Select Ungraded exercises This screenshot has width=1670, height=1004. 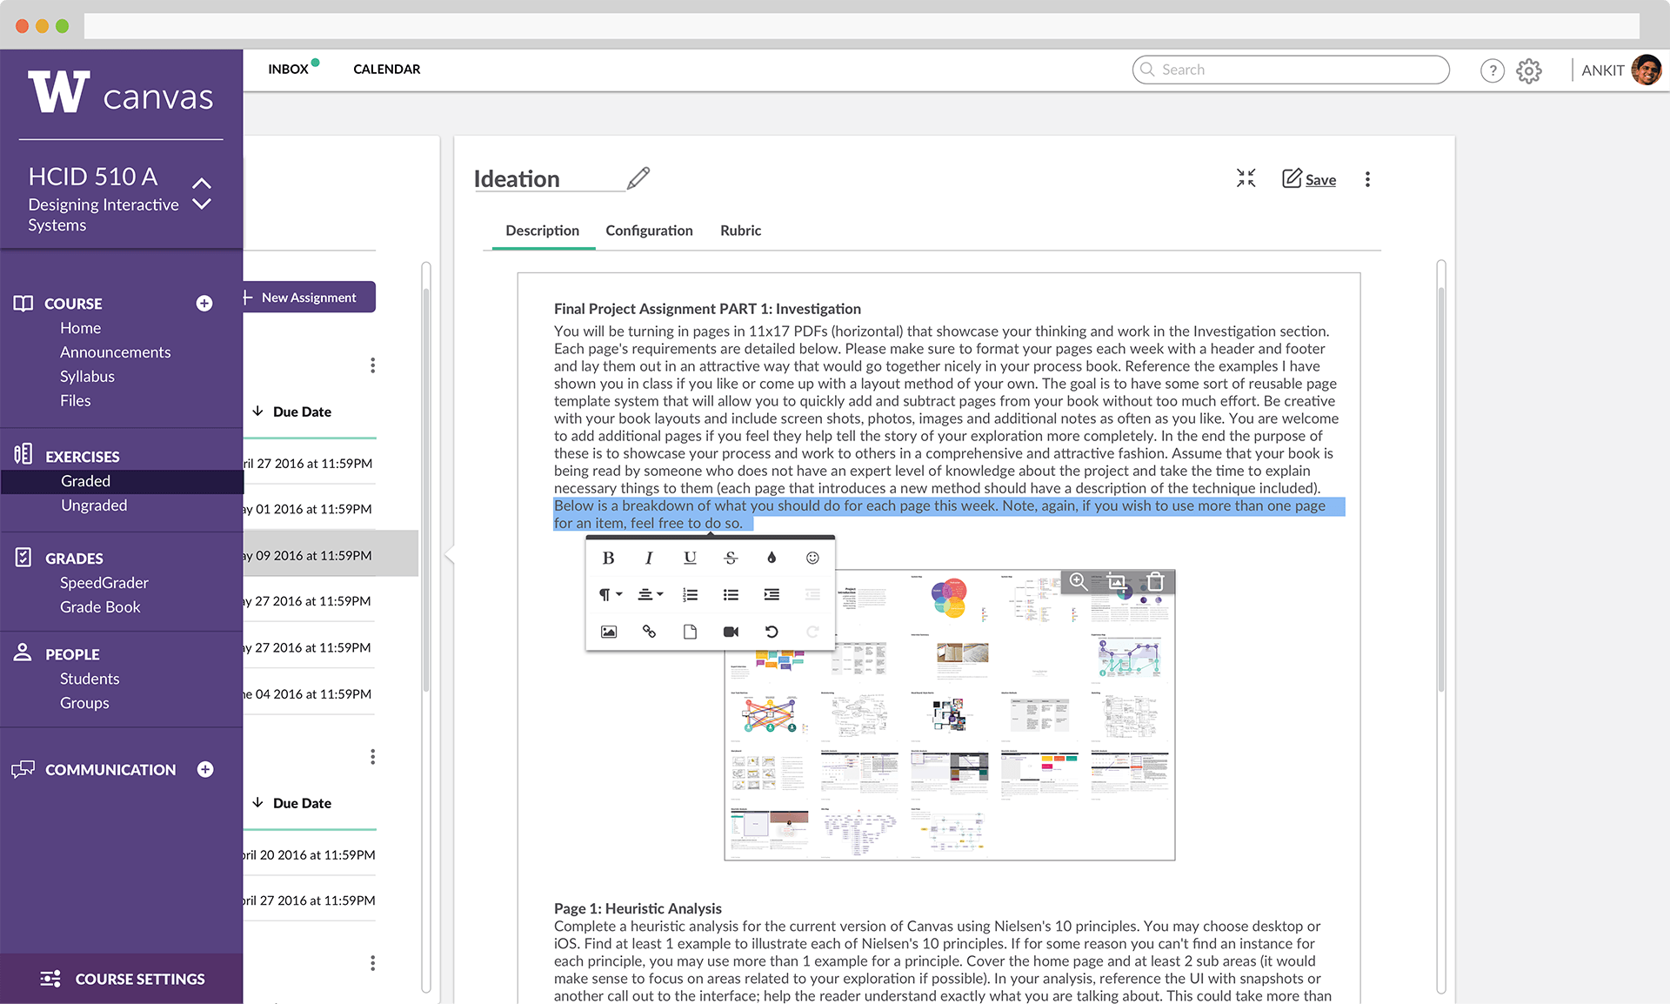94,505
